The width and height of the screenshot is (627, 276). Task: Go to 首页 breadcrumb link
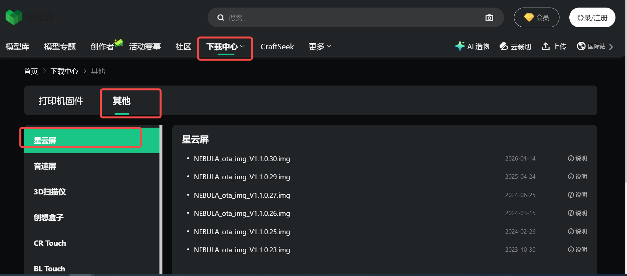point(31,71)
